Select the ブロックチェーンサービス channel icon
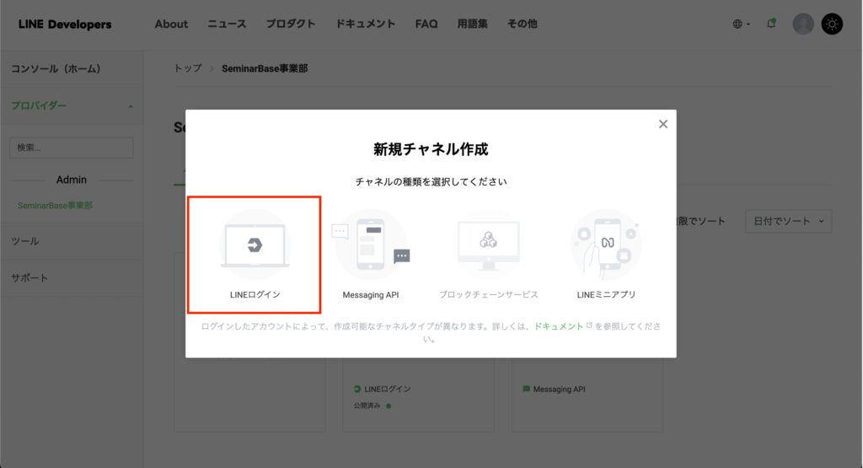Screen dimensions: 863x468 (488, 245)
